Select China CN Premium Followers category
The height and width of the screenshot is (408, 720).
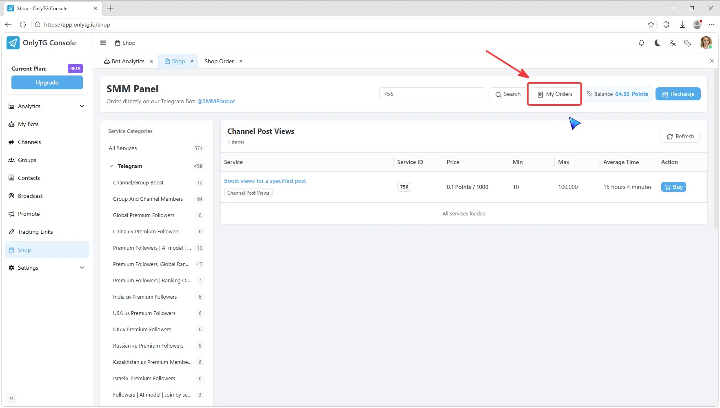pyautogui.click(x=156, y=231)
